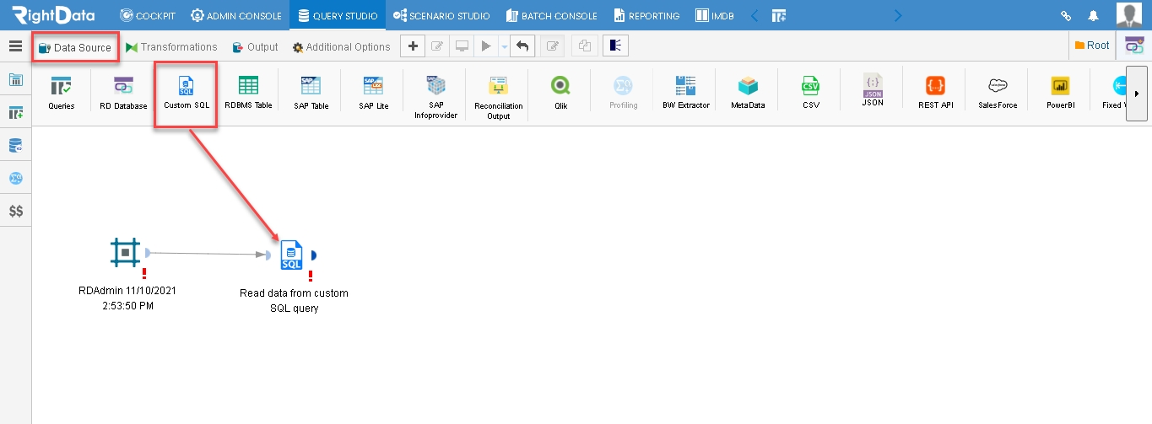1152x424 pixels.
Task: Open sidebar database icon
Action: click(x=16, y=146)
